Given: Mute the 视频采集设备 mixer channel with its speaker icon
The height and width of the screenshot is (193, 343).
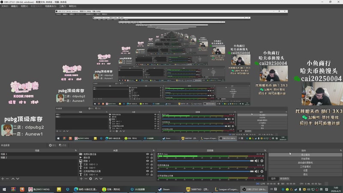Looking at the screenshot, I should (256, 171).
